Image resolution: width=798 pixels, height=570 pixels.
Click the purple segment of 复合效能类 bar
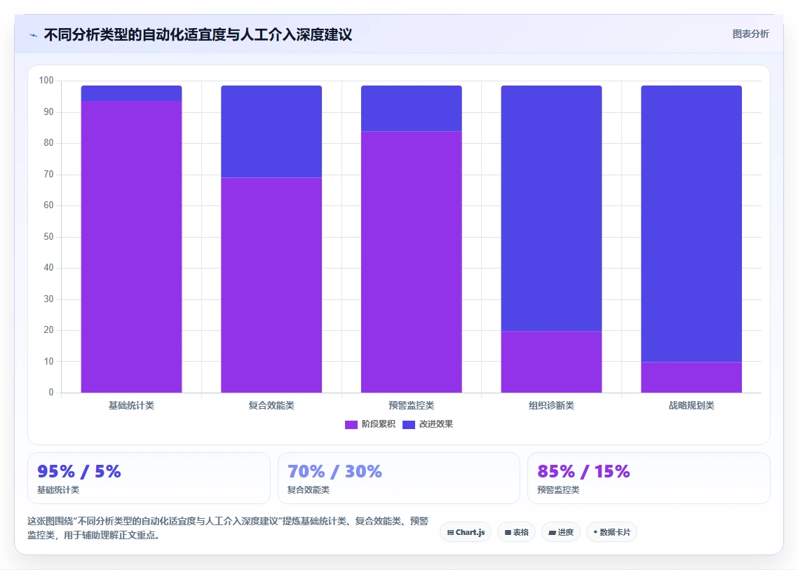tap(271, 285)
